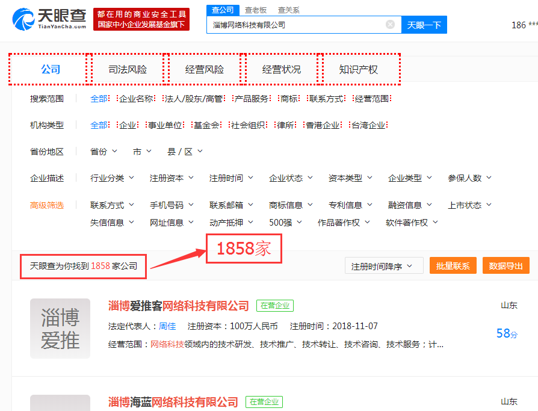Screen dimensions: 538x411
Task: Expand the 融资信息 dropdown
Action: (x=410, y=205)
